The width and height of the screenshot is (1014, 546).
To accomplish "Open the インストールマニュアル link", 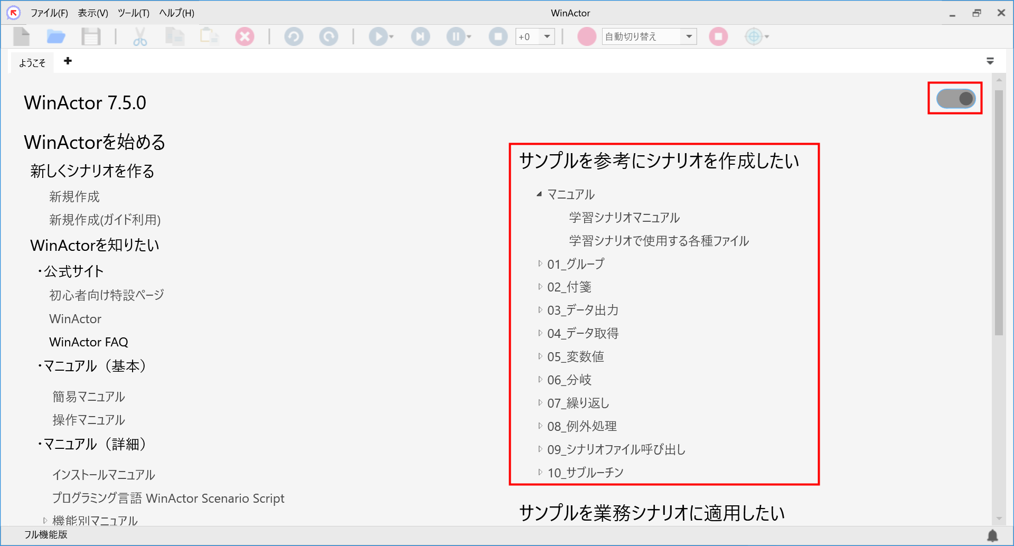I will [x=104, y=475].
